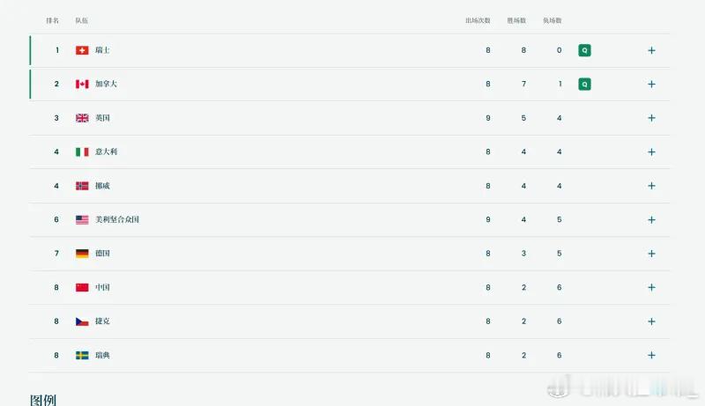Expand the 英国 row with plus
This screenshot has height=406, width=705.
(x=651, y=118)
